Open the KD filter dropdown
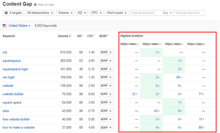Image resolution: width=220 pixels, height=133 pixels. point(82,13)
